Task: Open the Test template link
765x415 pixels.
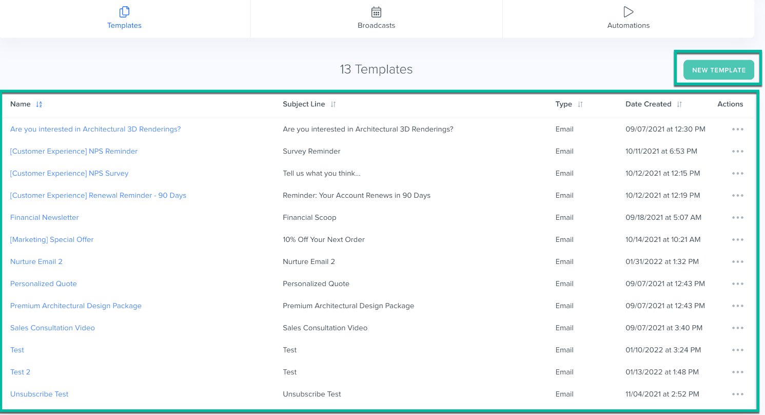Action: [x=17, y=350]
